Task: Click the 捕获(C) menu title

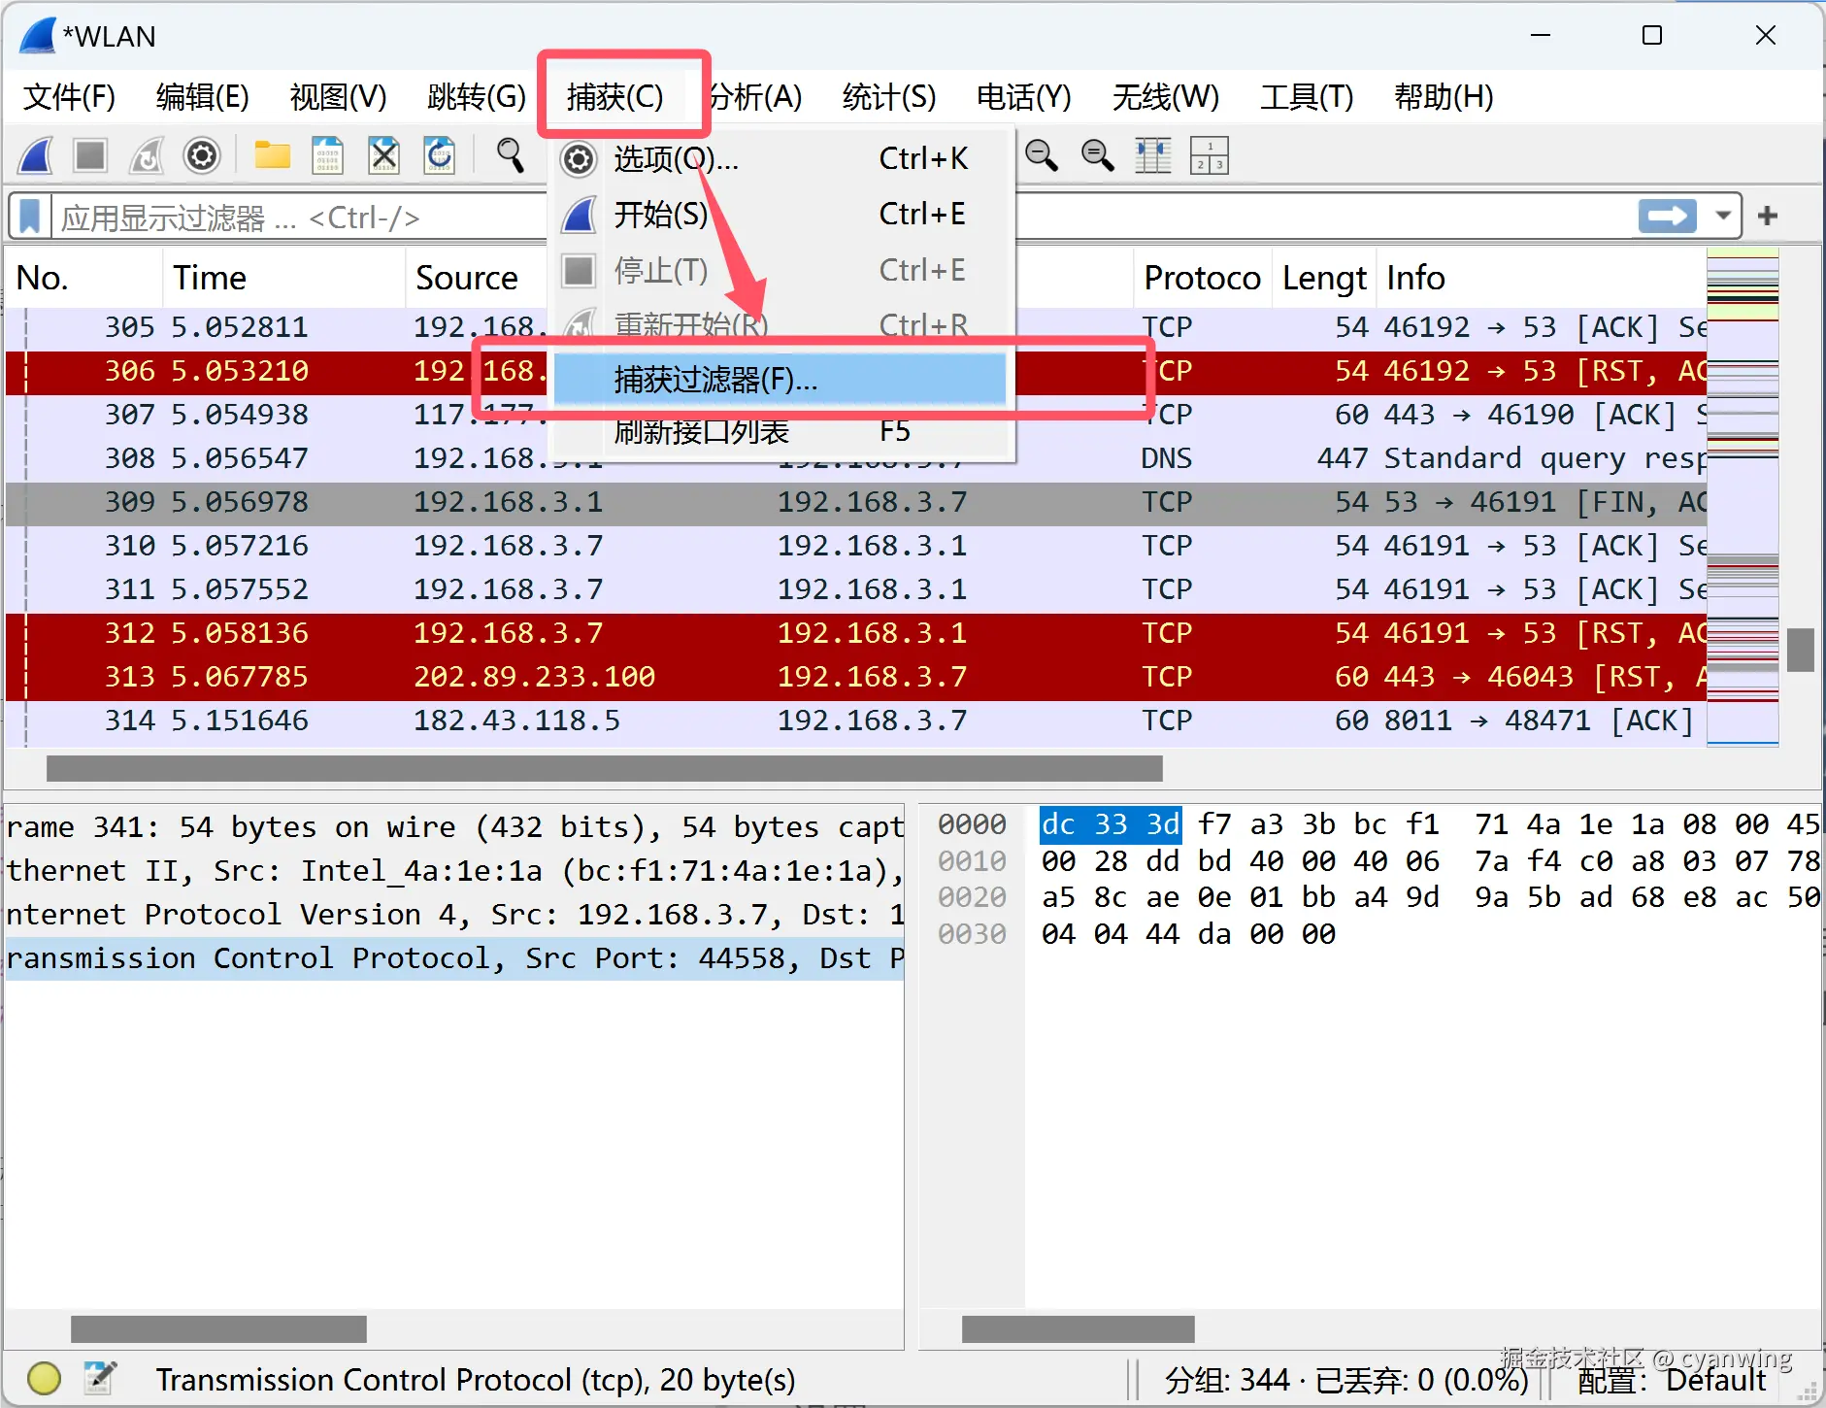Action: coord(615,97)
